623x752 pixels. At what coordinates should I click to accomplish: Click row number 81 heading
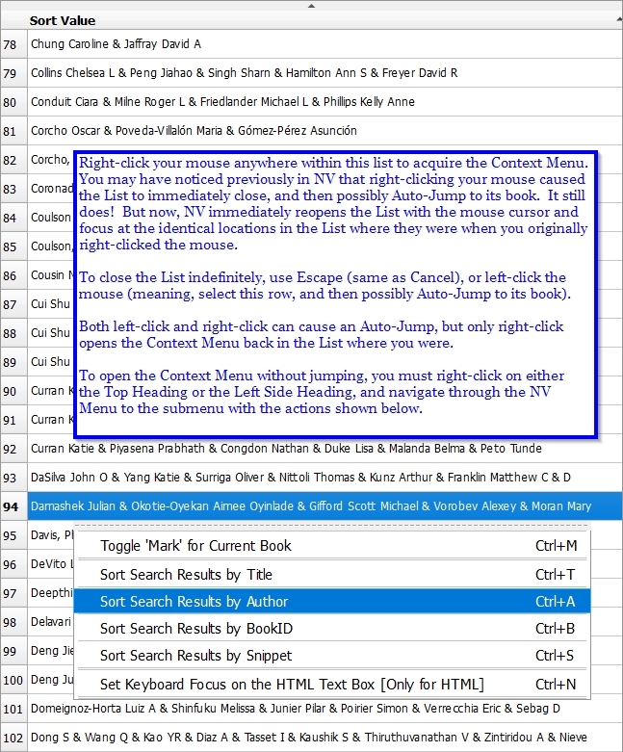pyautogui.click(x=13, y=131)
